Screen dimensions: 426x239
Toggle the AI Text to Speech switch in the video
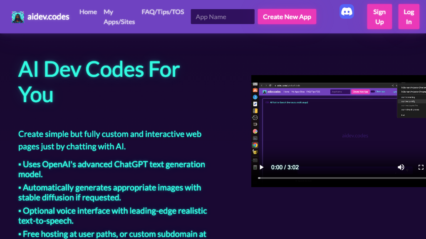[267, 102]
